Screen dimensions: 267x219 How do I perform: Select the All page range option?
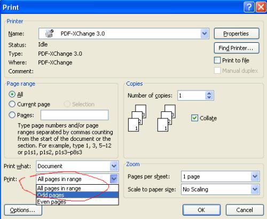pyautogui.click(x=12, y=94)
